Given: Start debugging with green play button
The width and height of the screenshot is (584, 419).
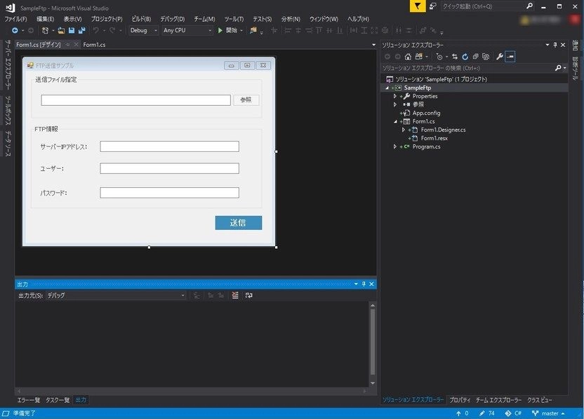Looking at the screenshot, I should 220,31.
